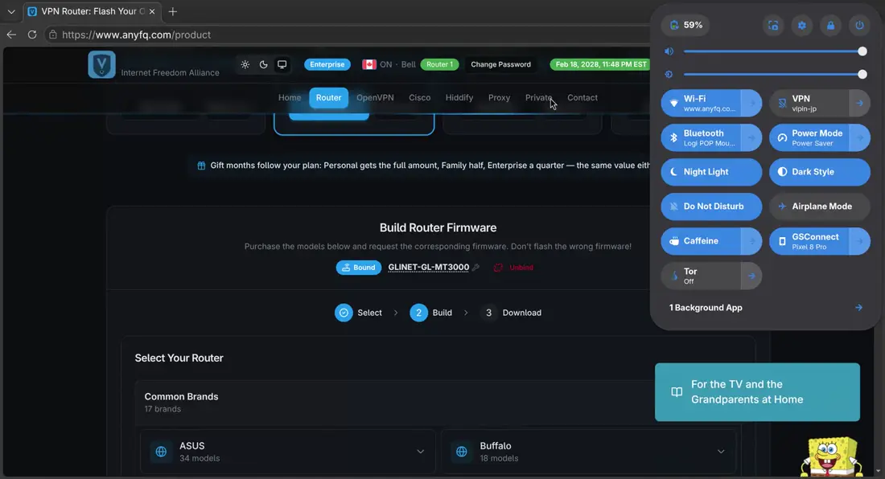Expand the ASUS models list

[421, 452]
